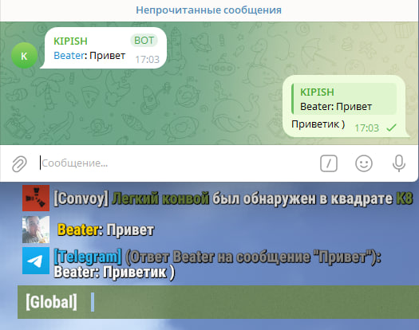Focus the Telegram message input field
The image size is (419, 330).
176,163
